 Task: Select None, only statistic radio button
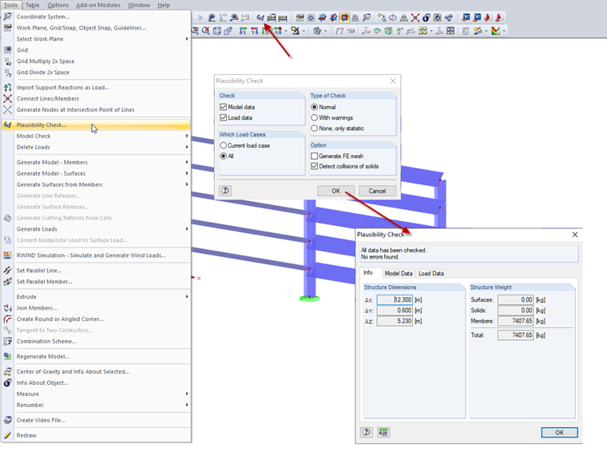point(315,128)
